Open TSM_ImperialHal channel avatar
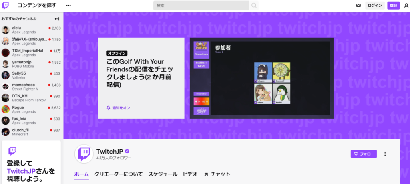This screenshot has width=410, height=184. (6, 53)
